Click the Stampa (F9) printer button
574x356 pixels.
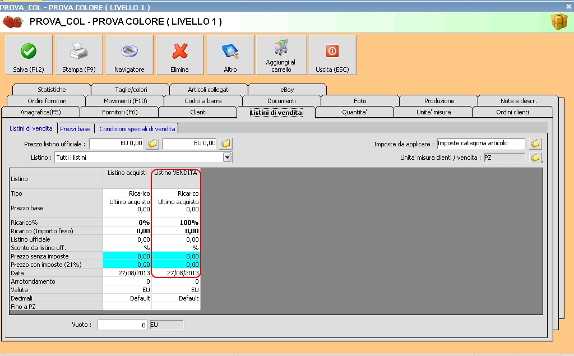click(78, 55)
